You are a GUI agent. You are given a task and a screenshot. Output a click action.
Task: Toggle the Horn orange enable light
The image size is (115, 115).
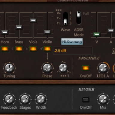[x=4, y=49]
